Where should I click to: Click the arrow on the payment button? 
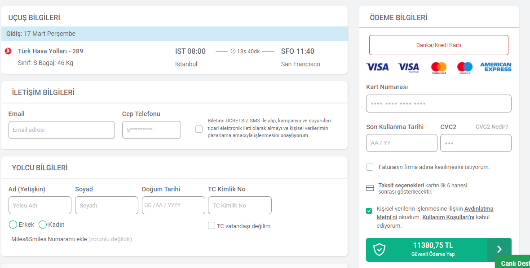(x=499, y=250)
